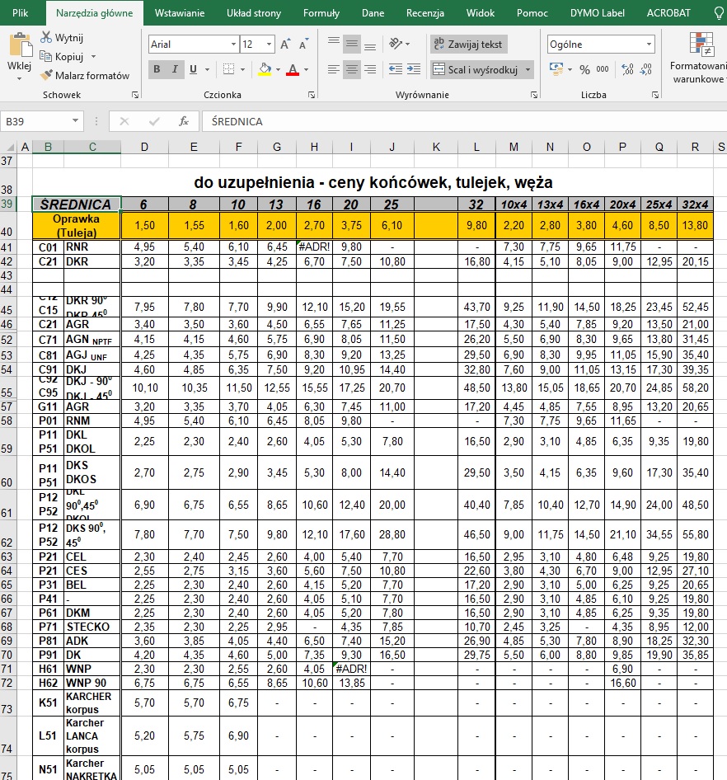
Task: Toggle center horizontal alignment
Action: pyautogui.click(x=352, y=69)
